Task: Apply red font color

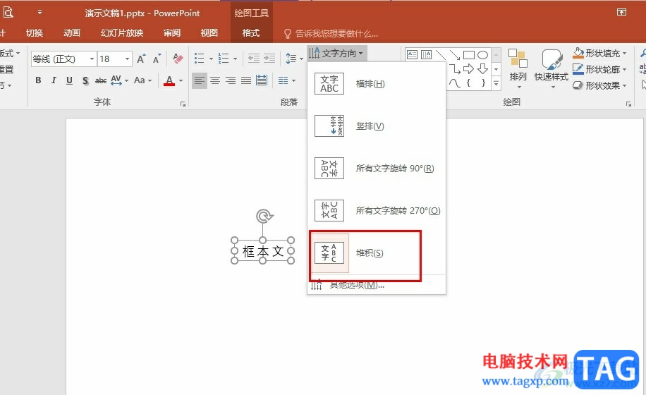Action: (169, 80)
